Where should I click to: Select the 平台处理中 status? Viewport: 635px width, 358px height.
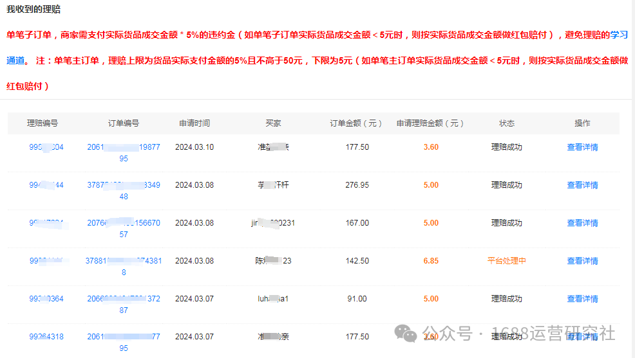(x=507, y=261)
